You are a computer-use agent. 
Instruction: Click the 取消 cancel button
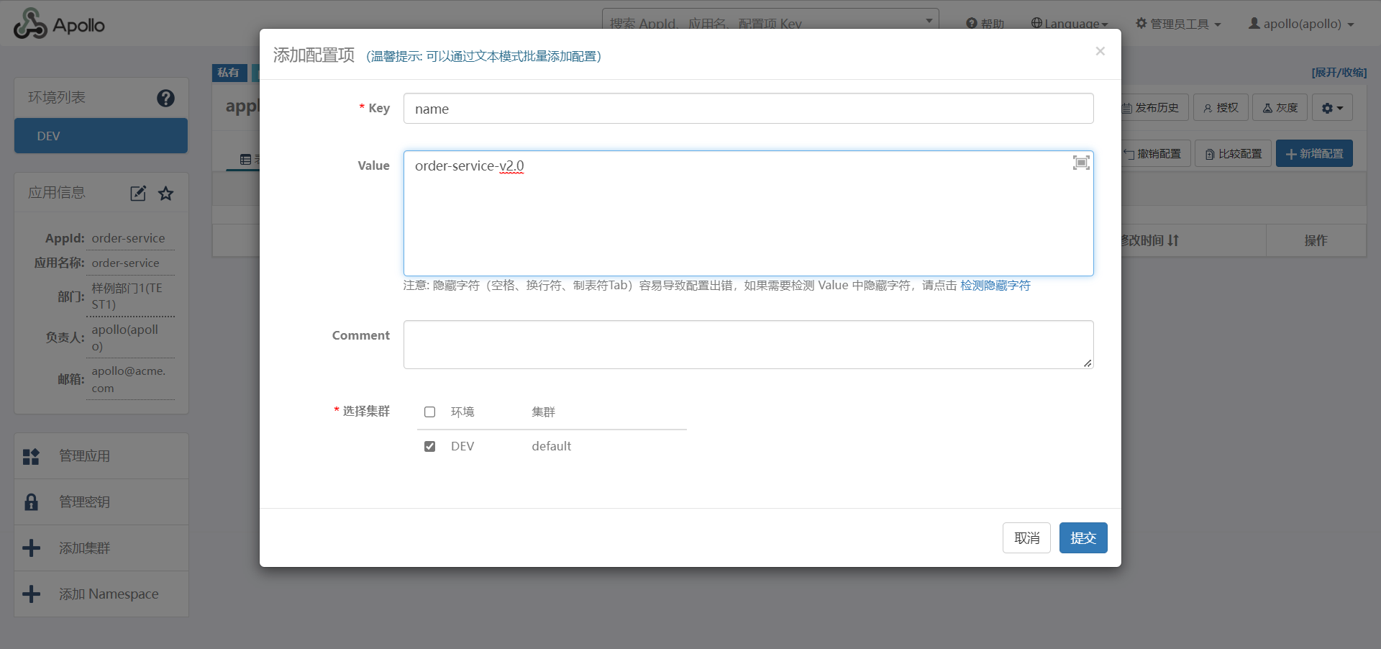pos(1026,538)
